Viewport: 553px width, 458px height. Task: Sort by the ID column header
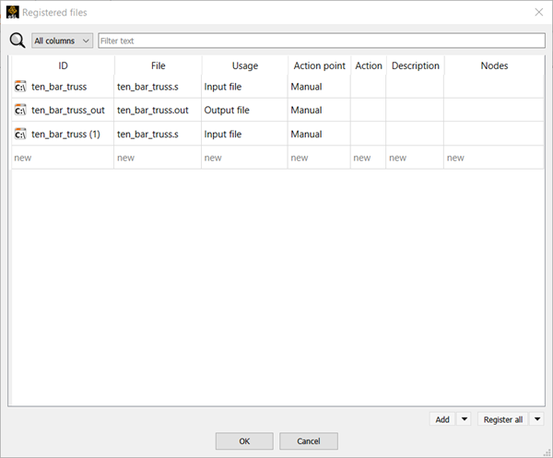(x=63, y=65)
